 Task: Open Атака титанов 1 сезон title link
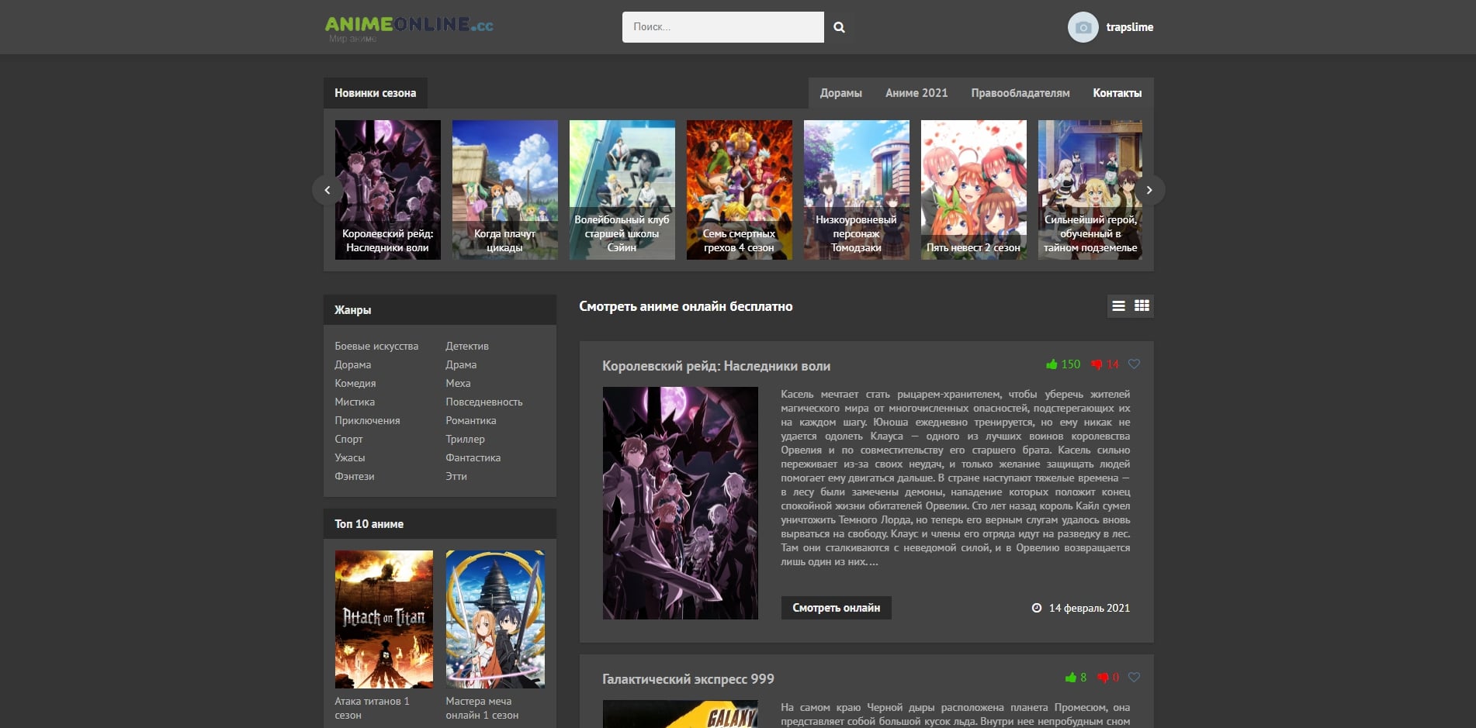pos(372,708)
